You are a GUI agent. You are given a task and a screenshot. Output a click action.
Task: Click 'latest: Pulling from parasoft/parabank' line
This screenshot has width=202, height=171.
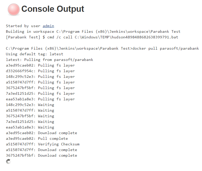(49, 60)
